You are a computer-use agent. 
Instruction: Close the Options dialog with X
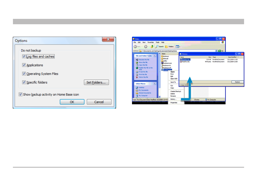108,39
